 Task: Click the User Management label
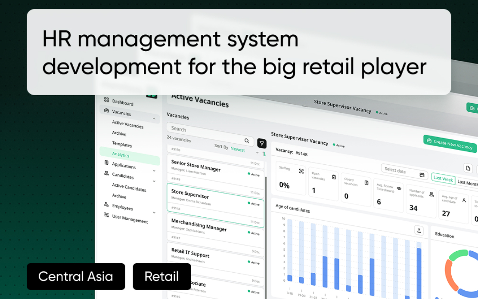click(x=130, y=219)
